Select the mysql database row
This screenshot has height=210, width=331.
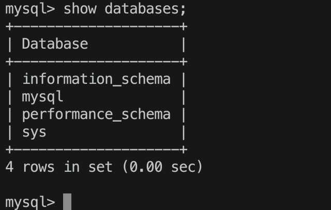(x=97, y=97)
